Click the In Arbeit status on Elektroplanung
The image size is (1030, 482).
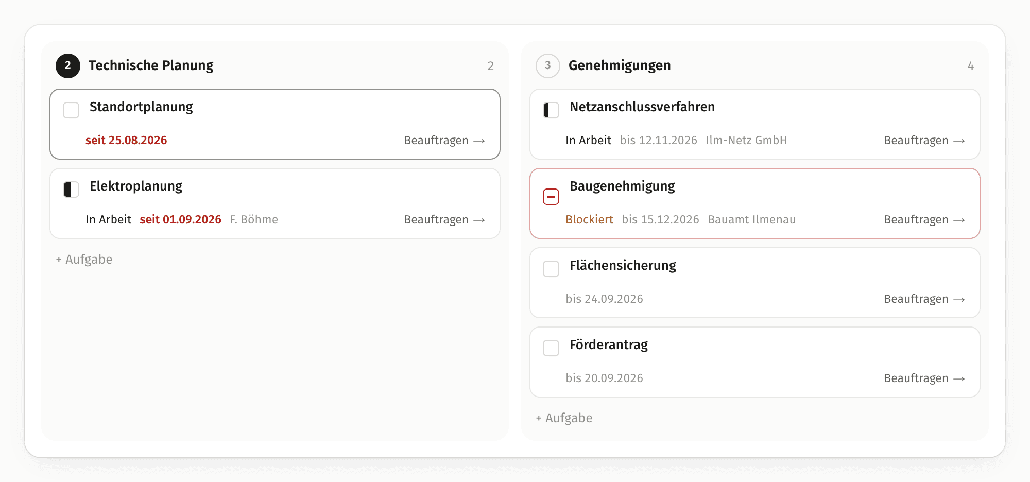[109, 220]
